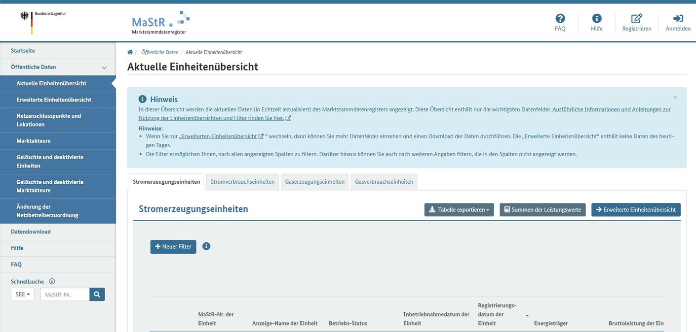Click the sort arrow on Registrierungsdatum column
Image resolution: width=696 pixels, height=332 pixels.
point(527,315)
